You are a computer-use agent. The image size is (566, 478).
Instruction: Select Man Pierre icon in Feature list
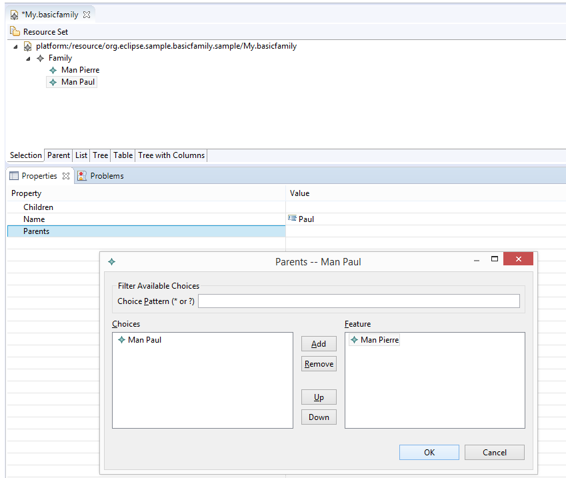(355, 340)
